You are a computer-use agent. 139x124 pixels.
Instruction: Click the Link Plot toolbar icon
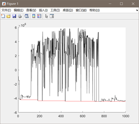point(27,16)
